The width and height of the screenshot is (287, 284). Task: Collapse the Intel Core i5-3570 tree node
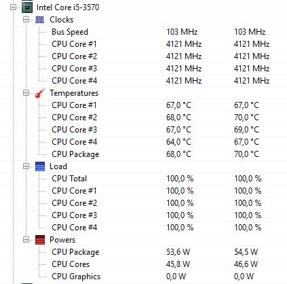(x=13, y=7)
